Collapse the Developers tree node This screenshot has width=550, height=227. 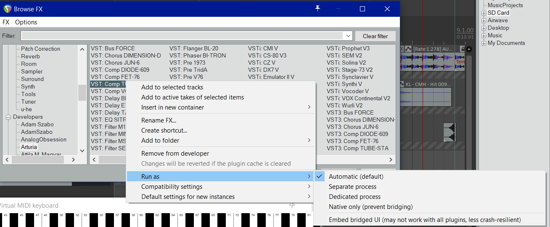pos(8,117)
